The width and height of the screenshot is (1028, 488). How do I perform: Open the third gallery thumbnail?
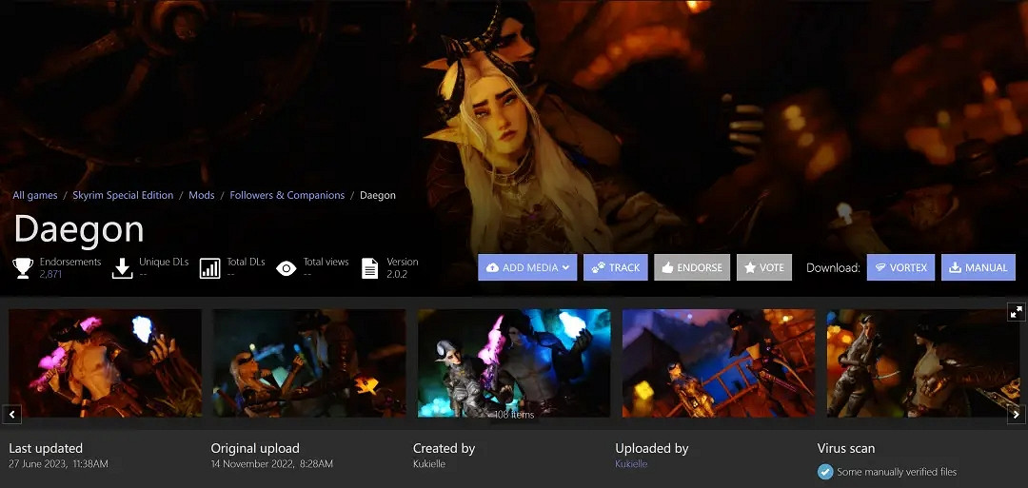pos(513,362)
